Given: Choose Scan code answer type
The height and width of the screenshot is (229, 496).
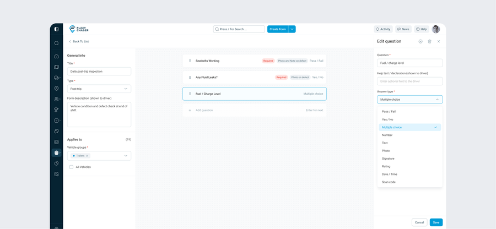Looking at the screenshot, I should pyautogui.click(x=409, y=182).
